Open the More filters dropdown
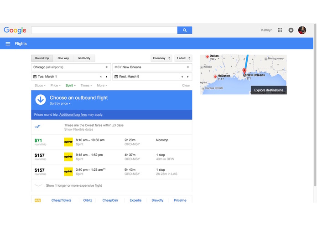This screenshot has width=317, height=225. 102,86
